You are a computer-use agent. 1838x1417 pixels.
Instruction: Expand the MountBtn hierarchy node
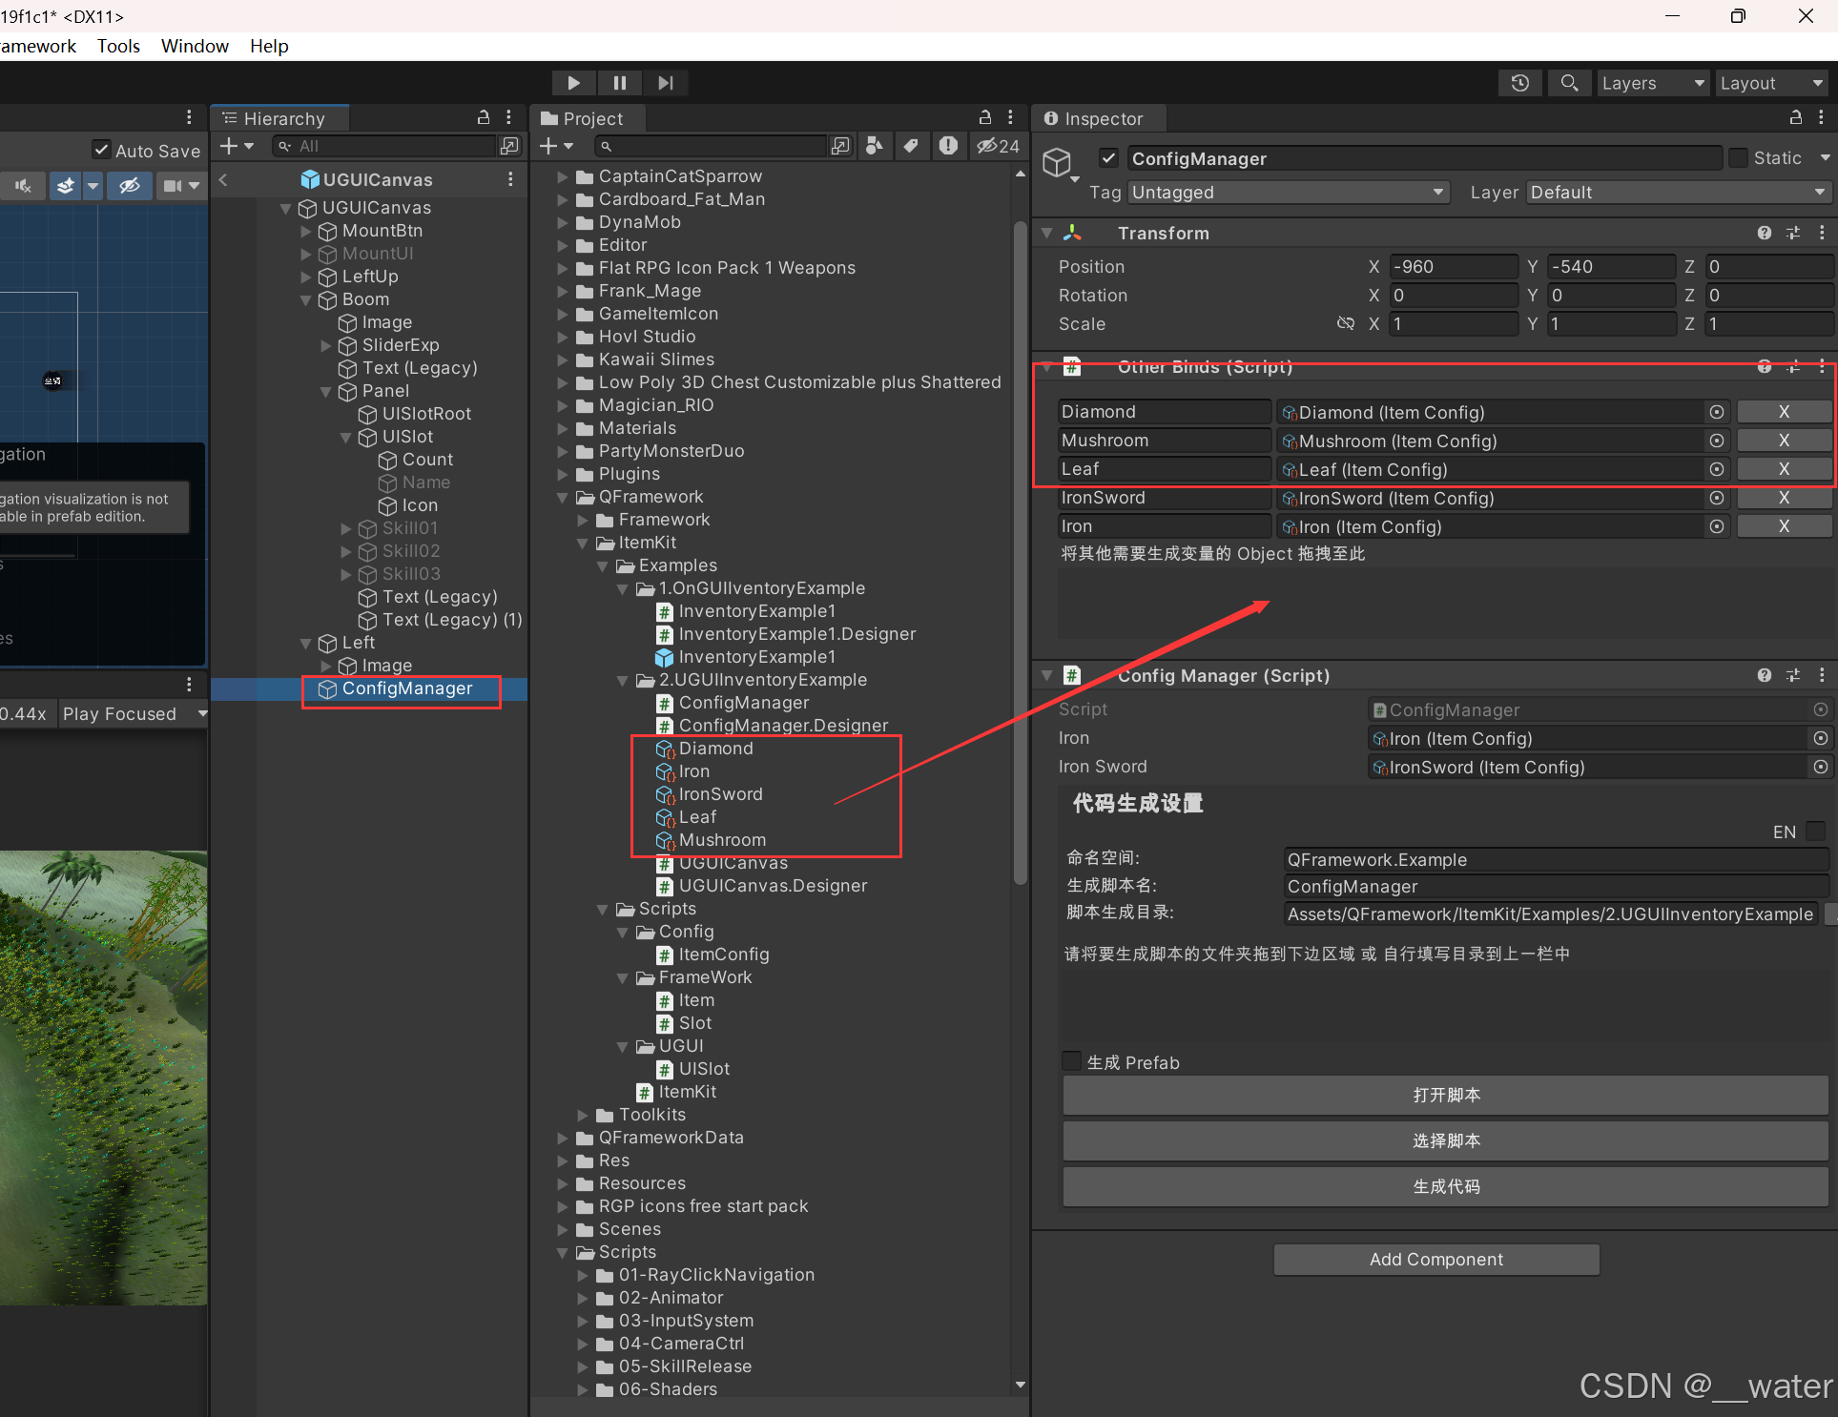tap(306, 231)
